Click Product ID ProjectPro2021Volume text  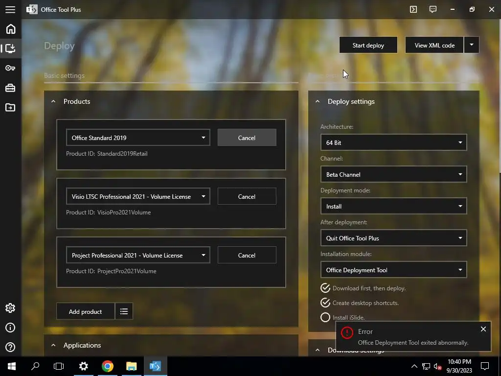(x=111, y=271)
